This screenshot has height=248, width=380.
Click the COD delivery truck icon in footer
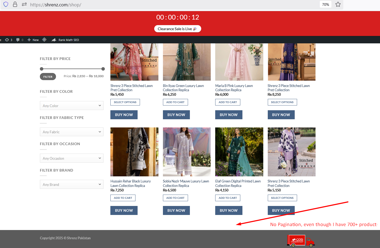tap(301, 241)
